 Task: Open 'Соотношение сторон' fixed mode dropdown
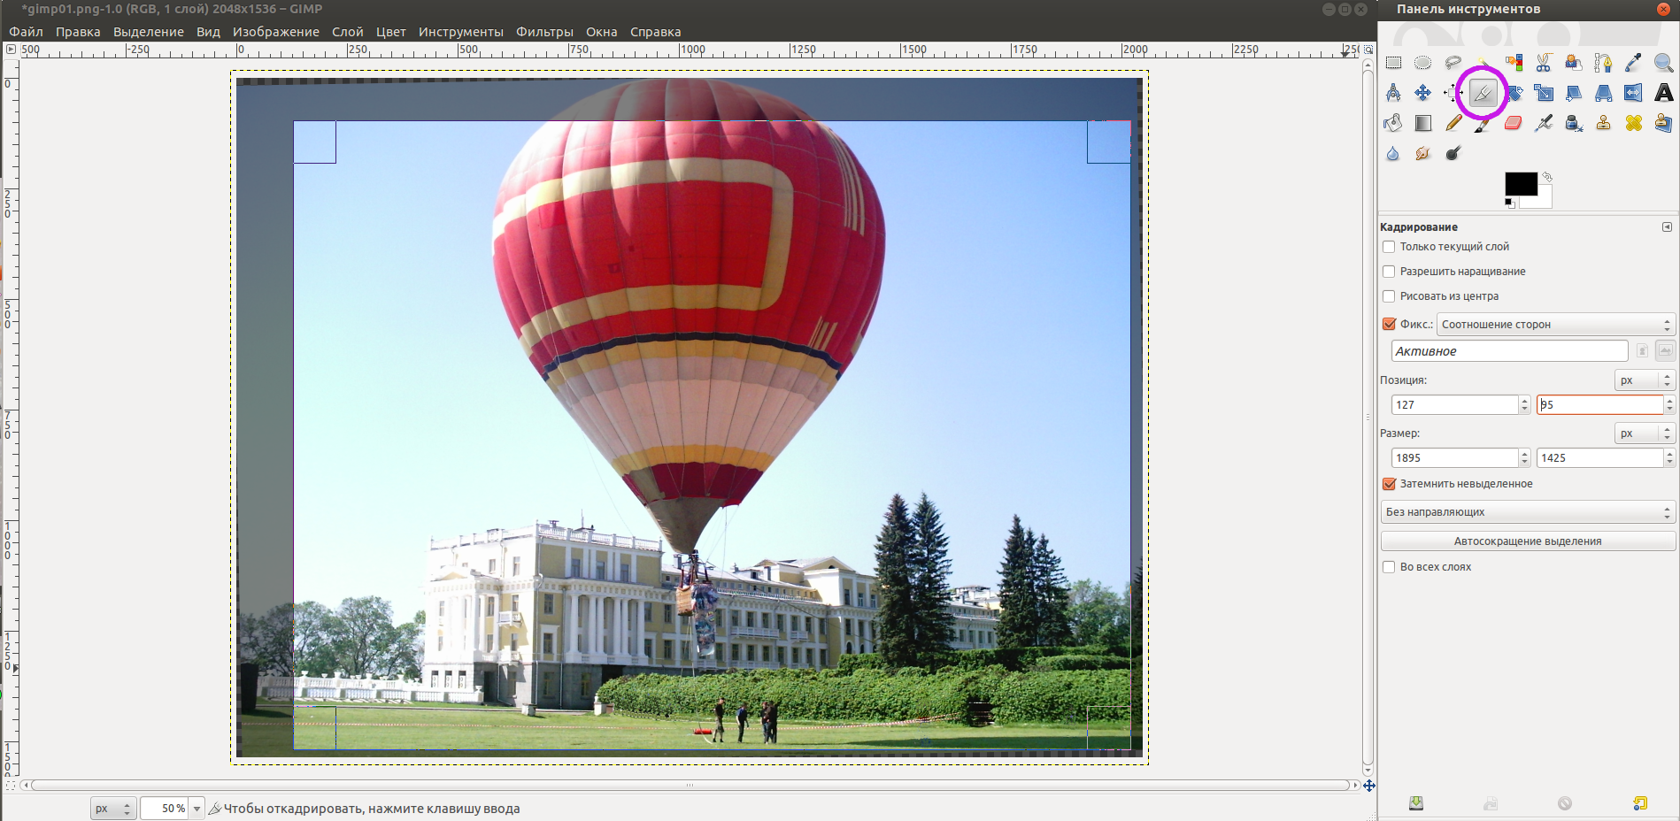pyautogui.click(x=1555, y=325)
